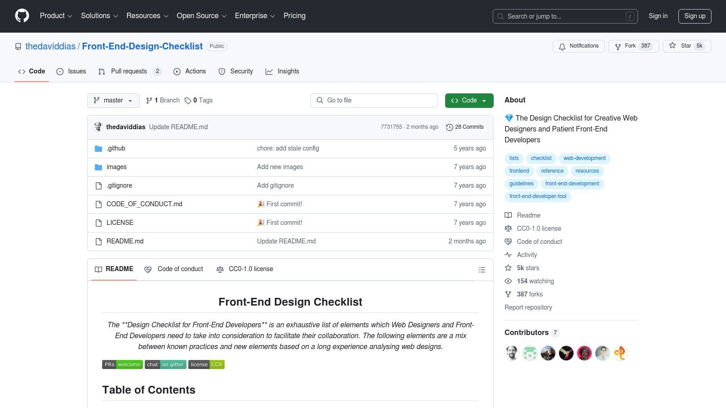The image size is (726, 408).
Task: View 0 Tags list
Action: [199, 101]
